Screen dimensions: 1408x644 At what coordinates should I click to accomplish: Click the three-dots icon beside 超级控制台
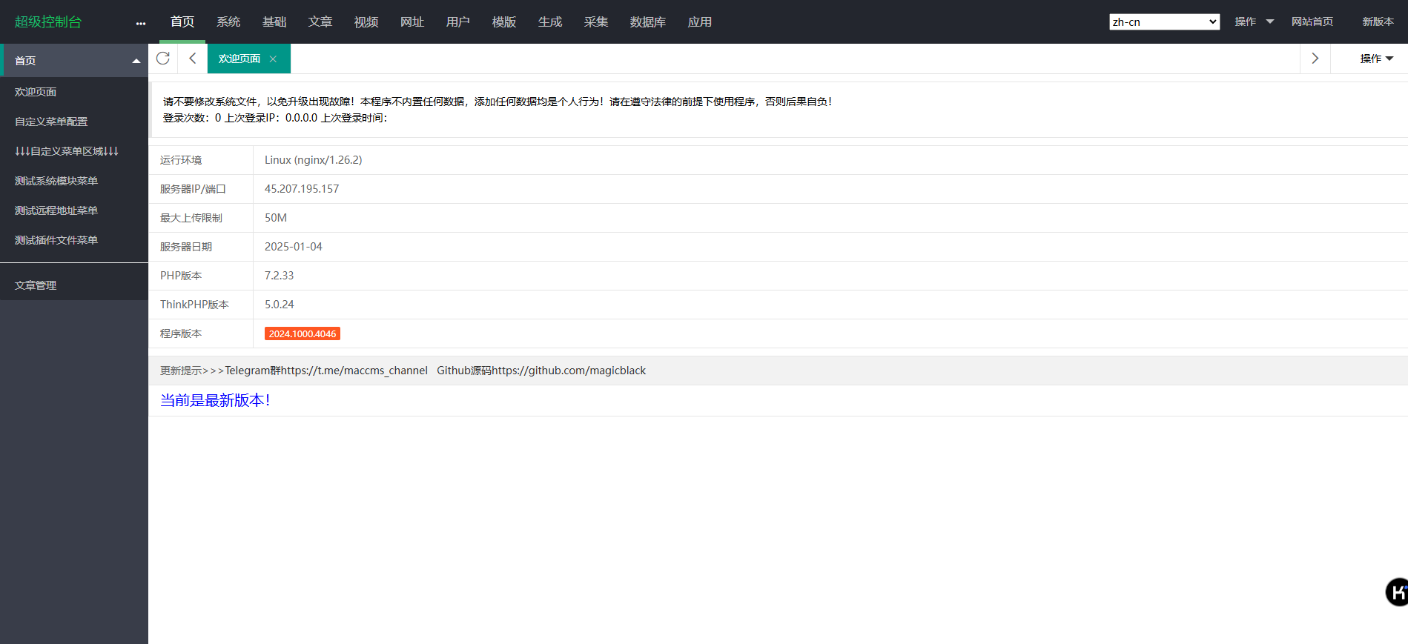pos(141,23)
